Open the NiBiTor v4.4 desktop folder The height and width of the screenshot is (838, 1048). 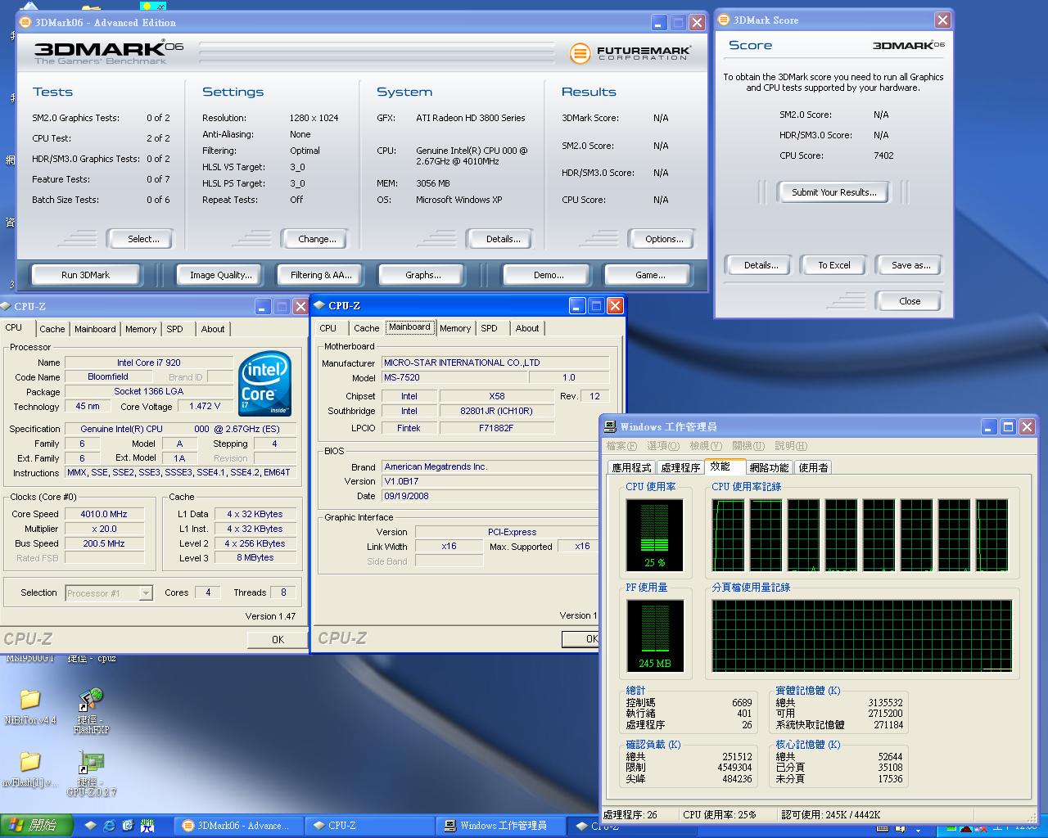coord(29,705)
